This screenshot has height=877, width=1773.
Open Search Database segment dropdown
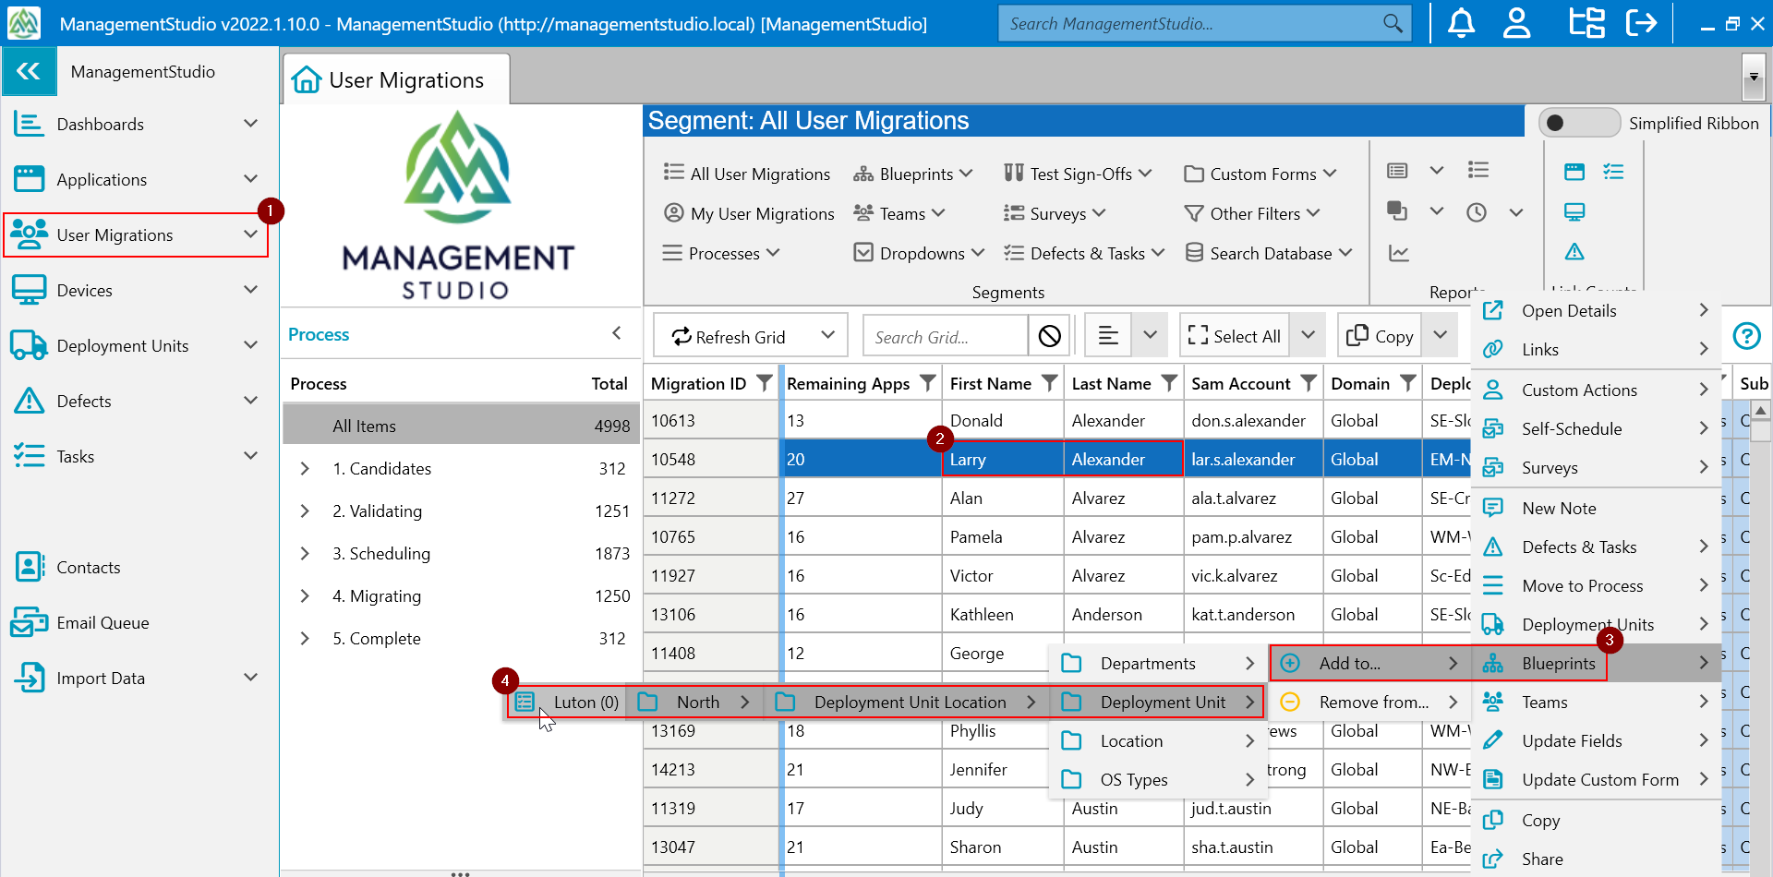(x=1269, y=253)
